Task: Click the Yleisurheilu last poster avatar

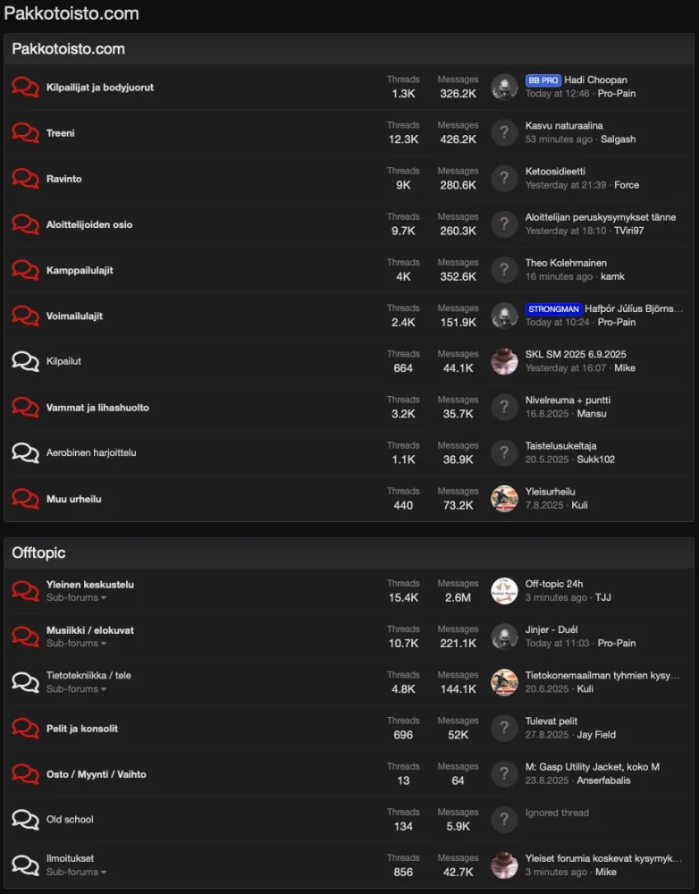Action: pyautogui.click(x=504, y=499)
